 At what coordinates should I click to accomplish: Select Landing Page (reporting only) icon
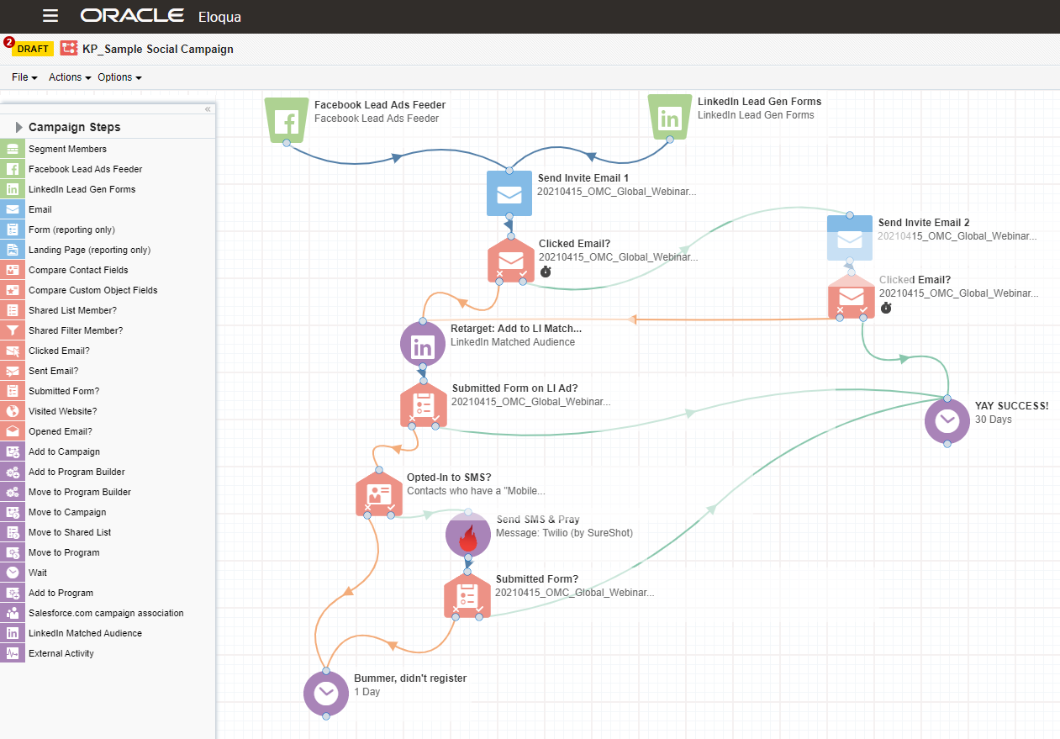[13, 250]
